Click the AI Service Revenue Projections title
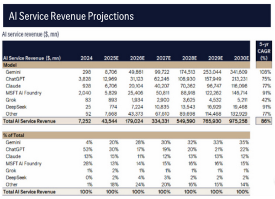Viewport: 275px width, 199px height. (71, 16)
